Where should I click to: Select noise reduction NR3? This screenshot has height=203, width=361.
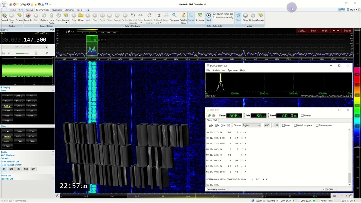pos(26,169)
